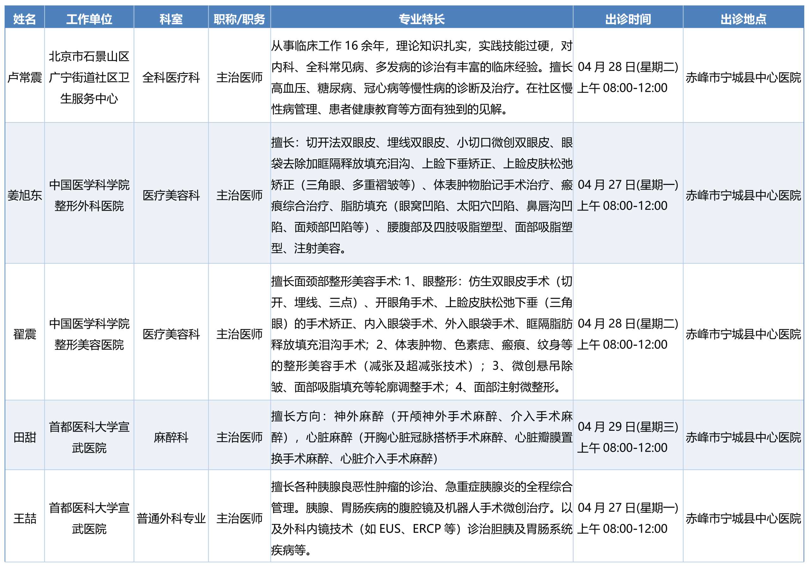
Task: Click 王喆's 赤峰市宁城县中心医院 location cell
Action: click(743, 518)
